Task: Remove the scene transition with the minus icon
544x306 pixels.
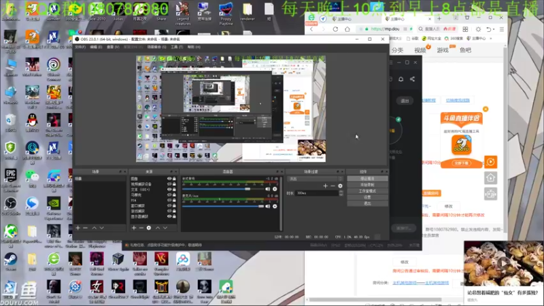Action: point(333,186)
